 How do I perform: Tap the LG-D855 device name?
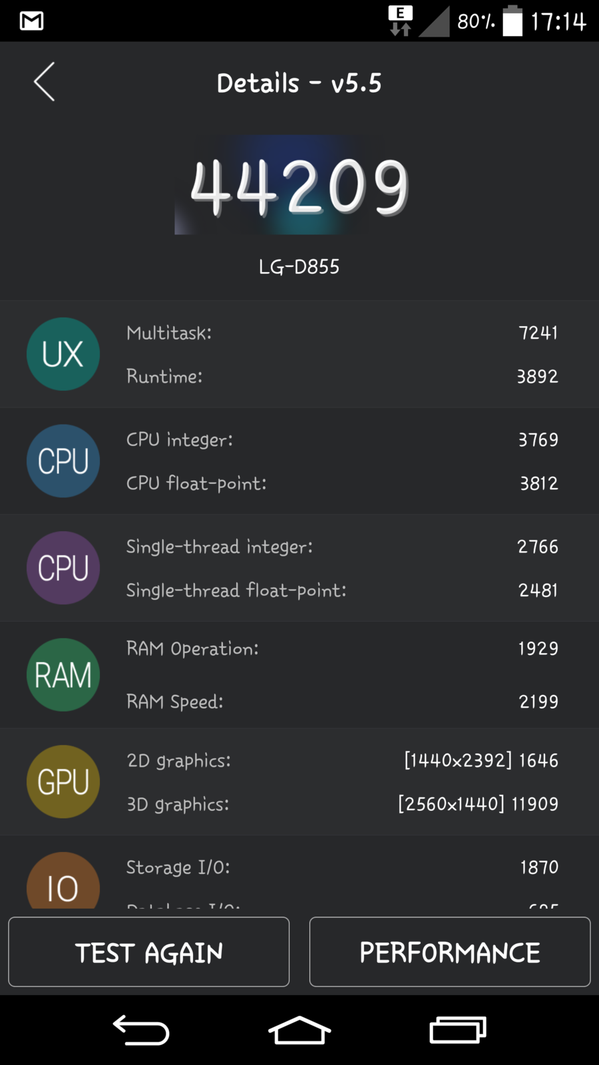[299, 267]
